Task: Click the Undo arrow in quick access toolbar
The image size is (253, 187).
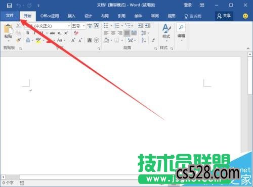Action: (x=19, y=6)
